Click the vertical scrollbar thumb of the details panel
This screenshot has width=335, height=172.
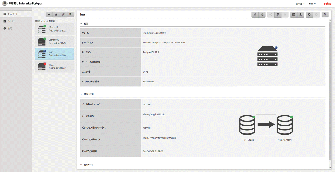[330, 91]
